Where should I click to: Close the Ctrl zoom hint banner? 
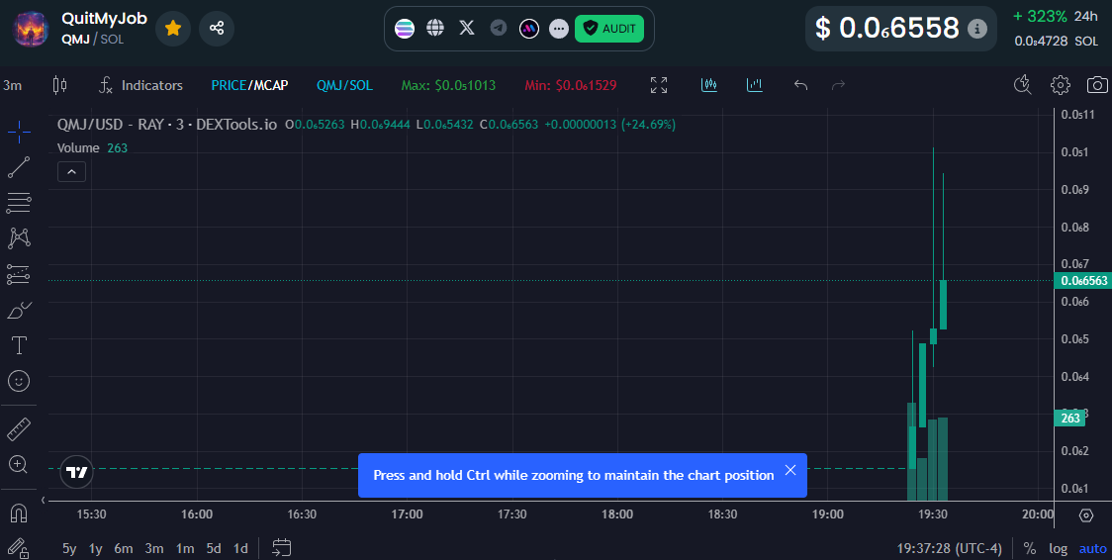tap(790, 470)
